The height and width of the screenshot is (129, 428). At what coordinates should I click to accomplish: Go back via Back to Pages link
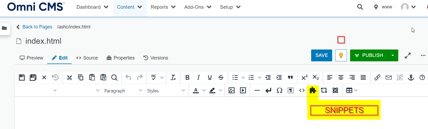[37, 27]
